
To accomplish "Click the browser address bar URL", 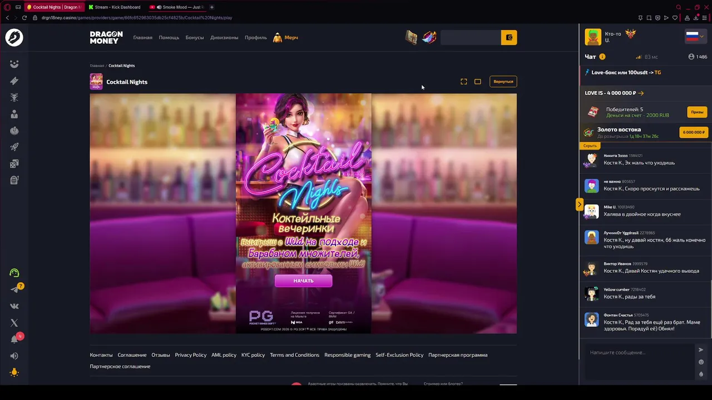I will [137, 18].
